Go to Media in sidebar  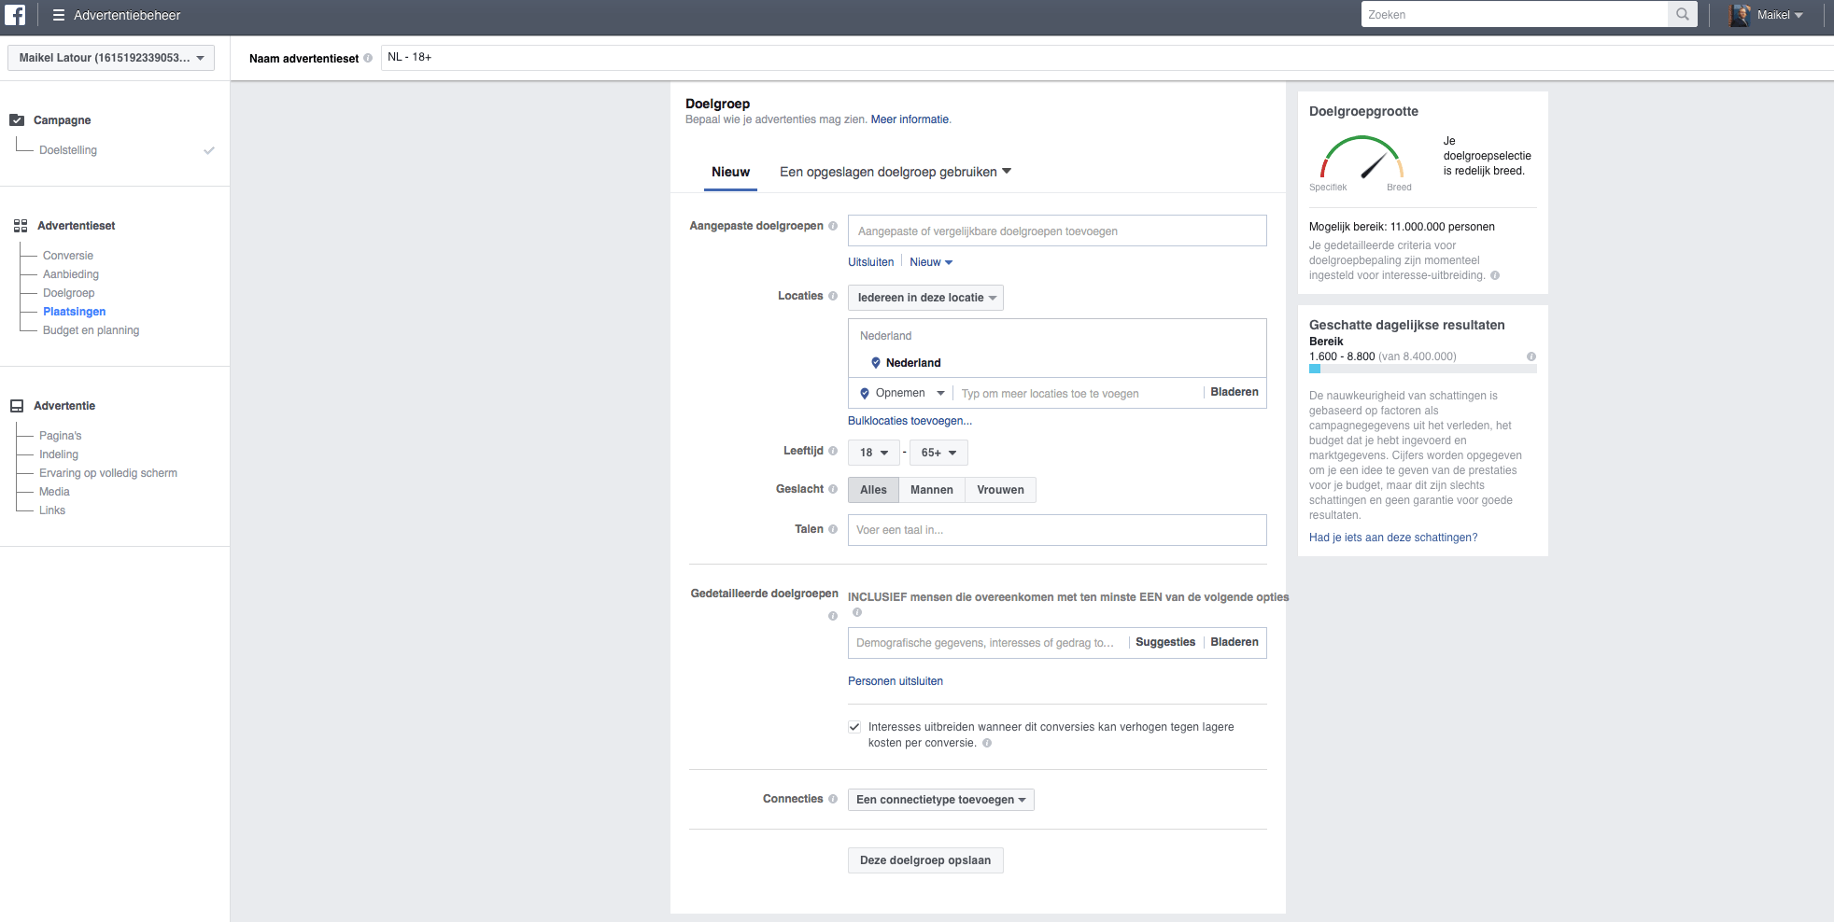coord(54,492)
